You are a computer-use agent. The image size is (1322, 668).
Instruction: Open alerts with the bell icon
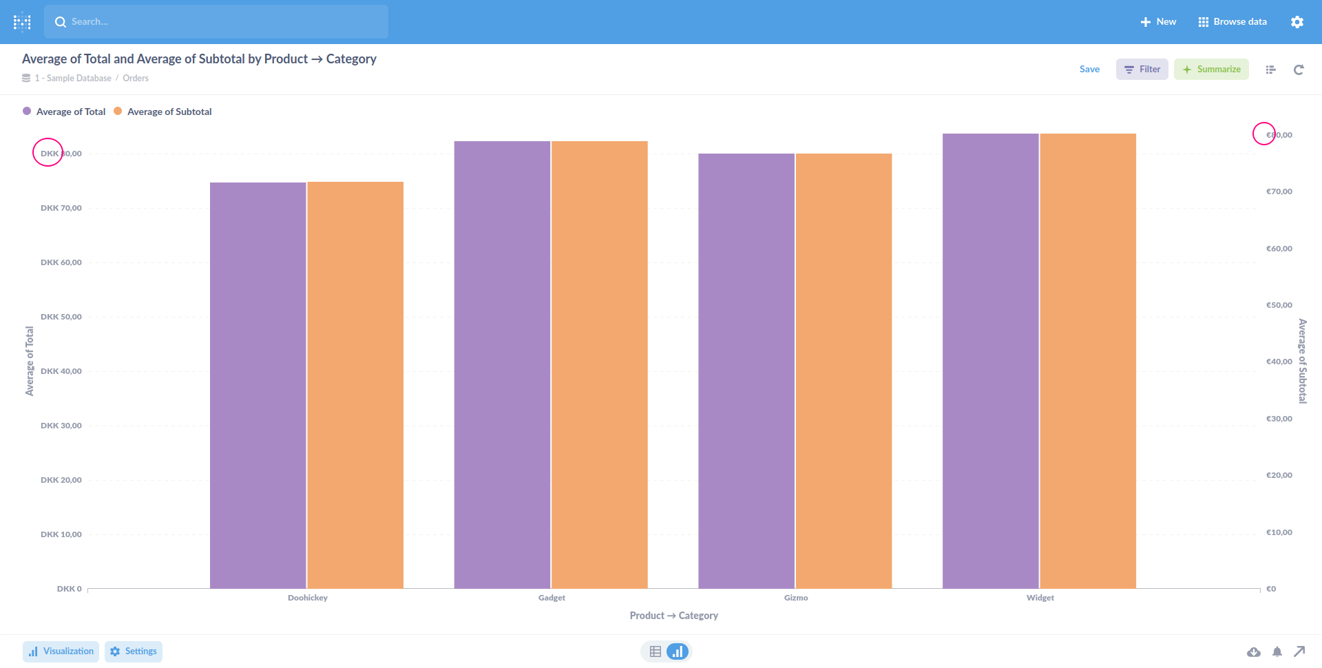[x=1277, y=651]
